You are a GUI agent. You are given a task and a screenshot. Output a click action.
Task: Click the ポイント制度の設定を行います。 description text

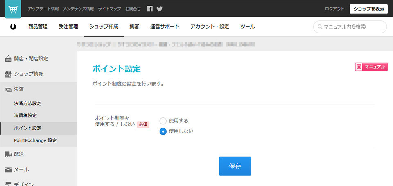[128, 84]
